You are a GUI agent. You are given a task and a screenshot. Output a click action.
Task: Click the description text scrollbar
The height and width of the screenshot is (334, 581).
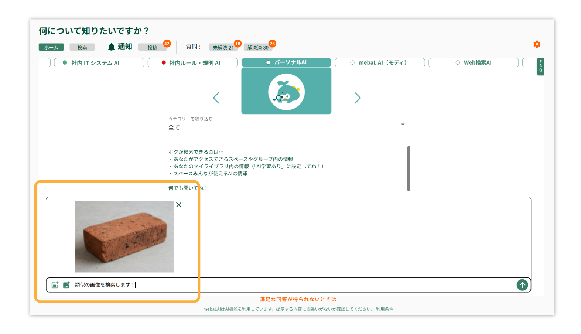tap(409, 168)
